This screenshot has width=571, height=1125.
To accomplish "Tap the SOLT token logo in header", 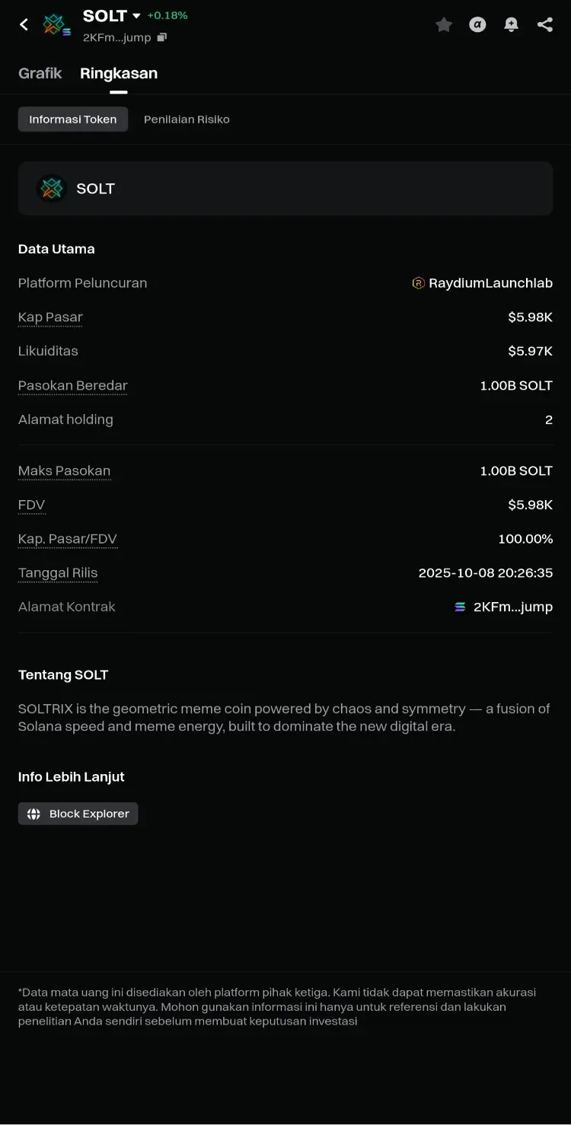I will [x=56, y=25].
